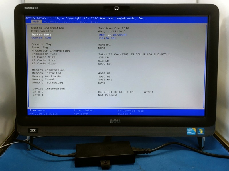Click the service tag value 9GNB3P1
229x171 pixels.
[104, 45]
